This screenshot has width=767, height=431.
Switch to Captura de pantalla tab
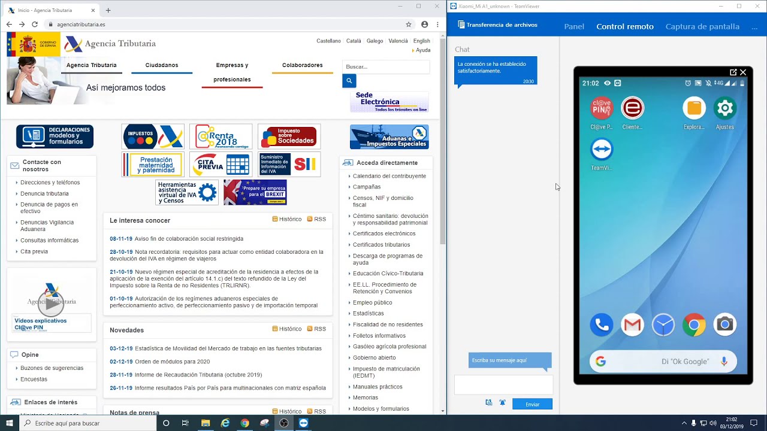pos(702,26)
